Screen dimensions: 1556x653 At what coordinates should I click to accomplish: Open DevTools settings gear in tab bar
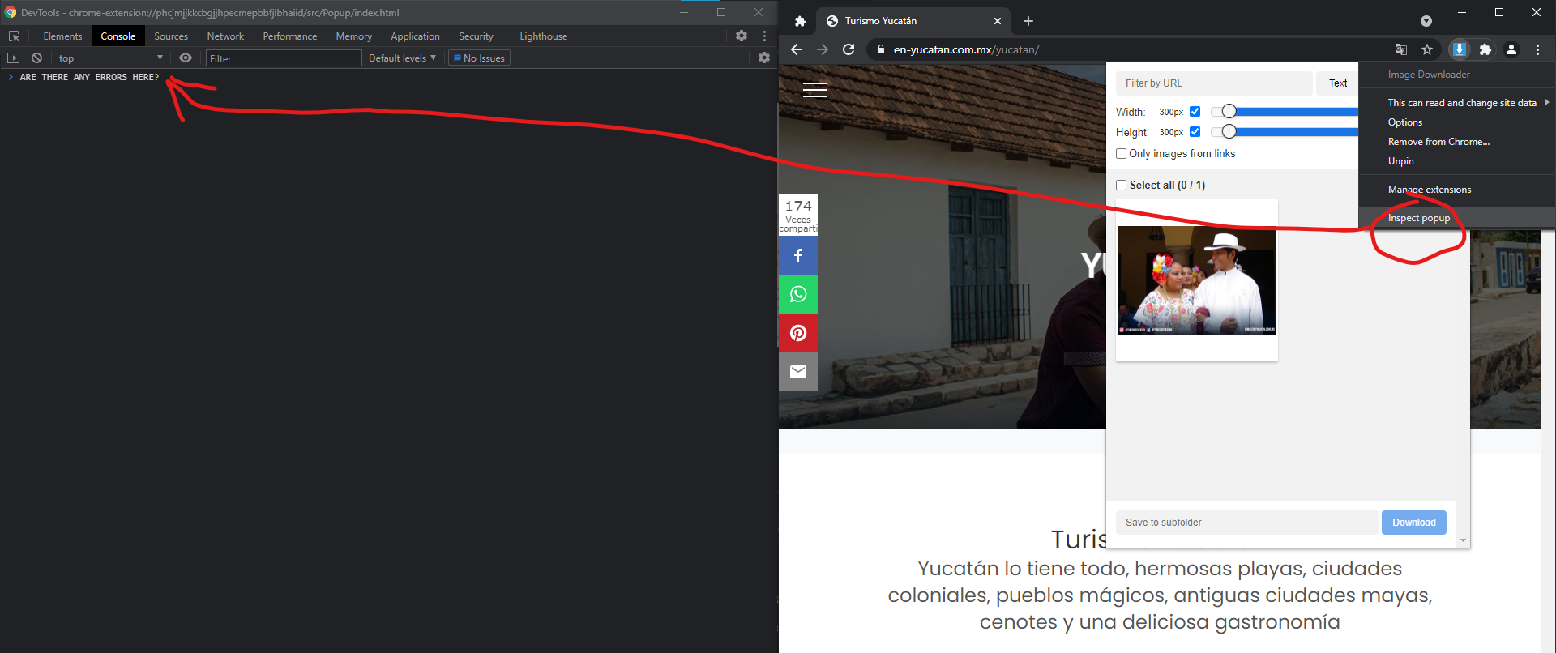[x=742, y=36]
